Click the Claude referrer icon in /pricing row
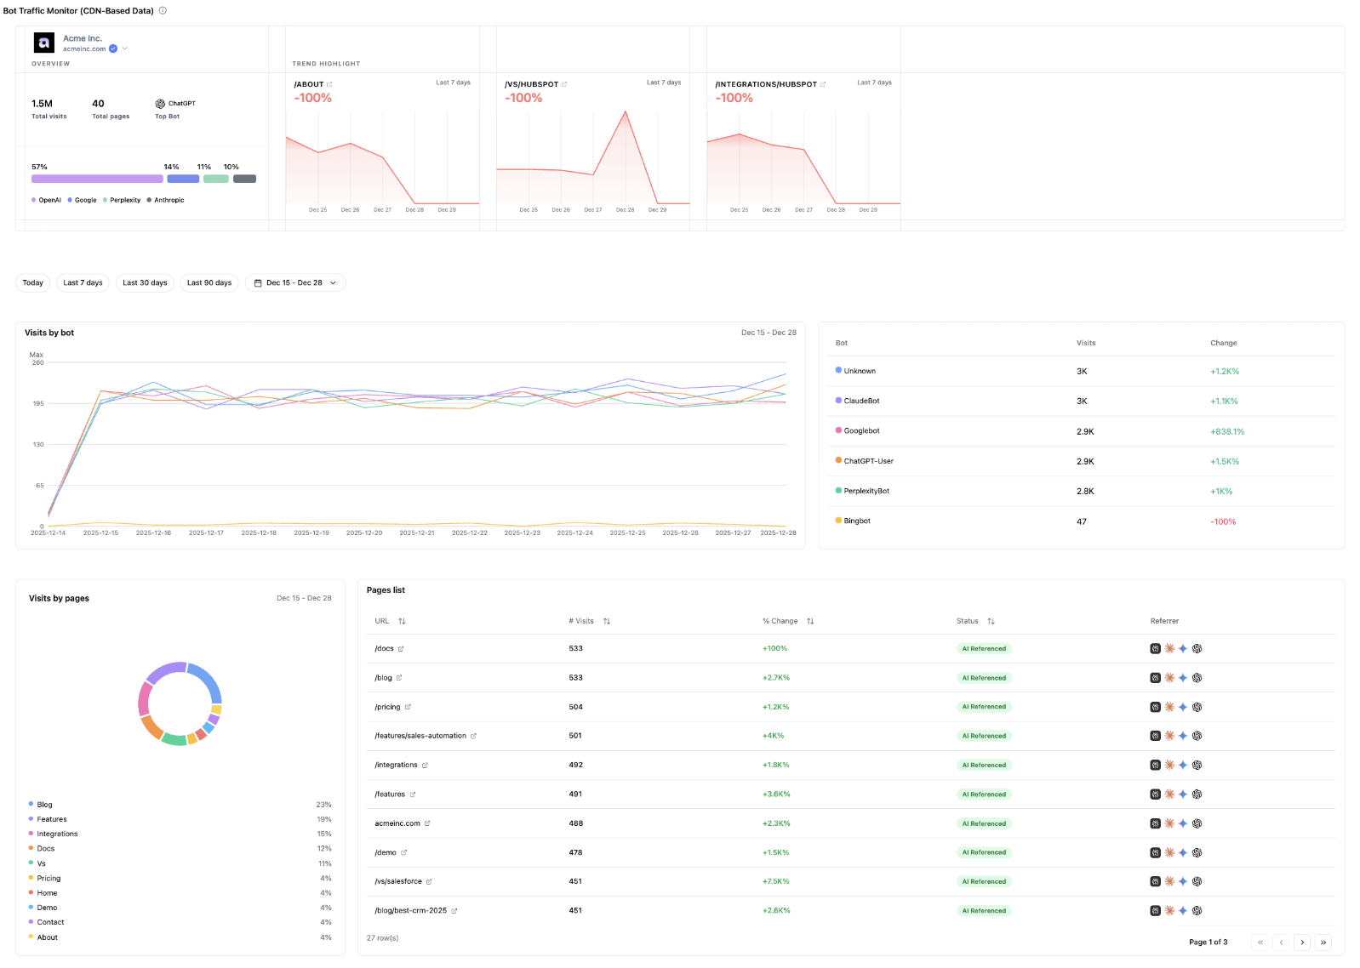 (x=1169, y=707)
